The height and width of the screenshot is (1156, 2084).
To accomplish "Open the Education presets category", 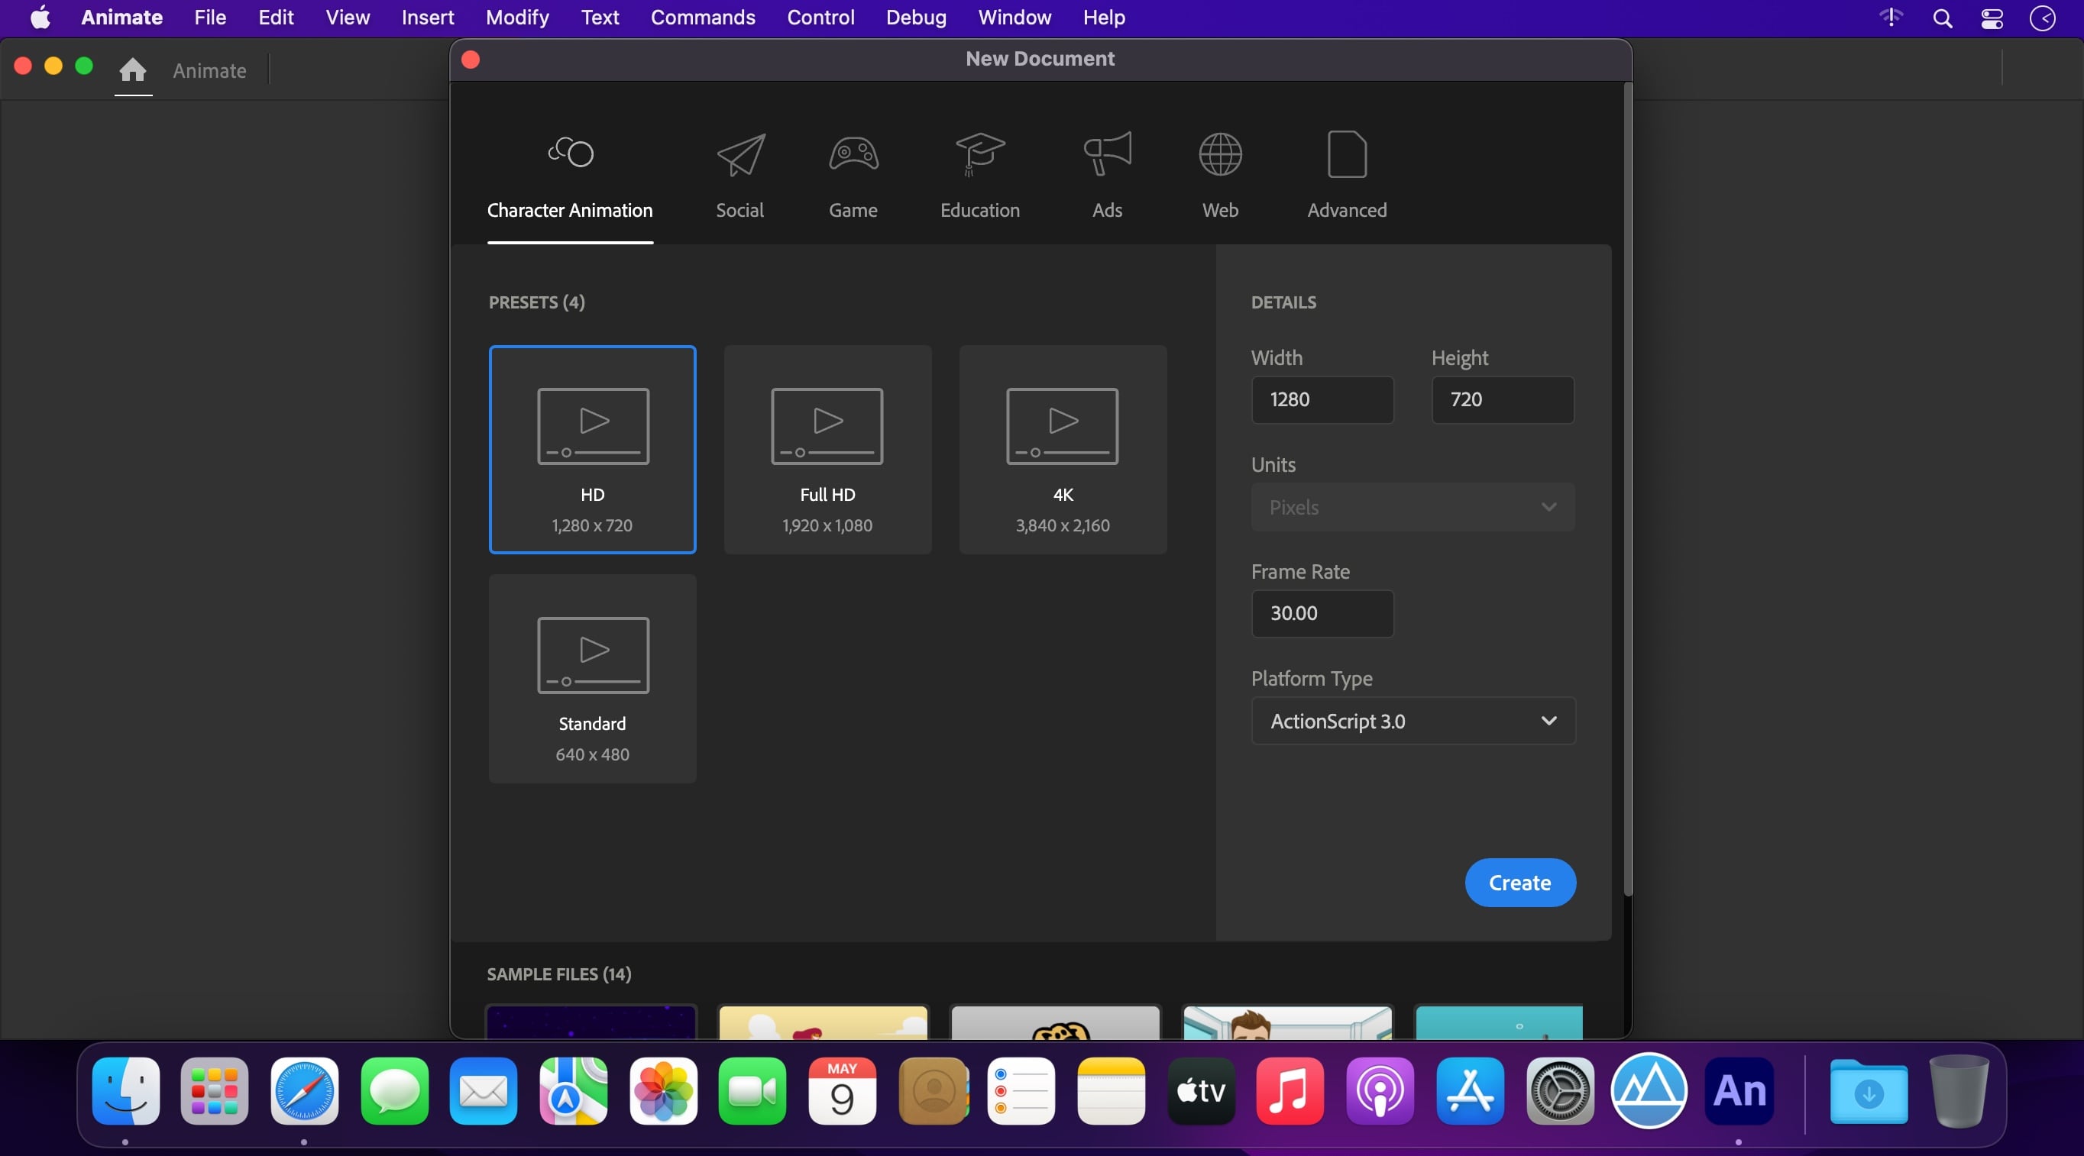I will point(979,155).
